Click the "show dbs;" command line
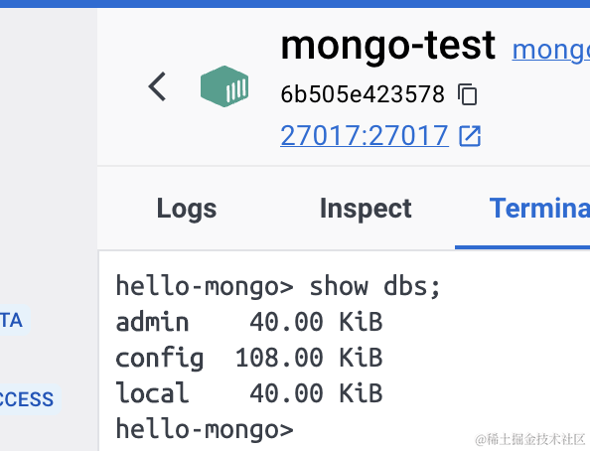590x451 pixels. point(278,286)
